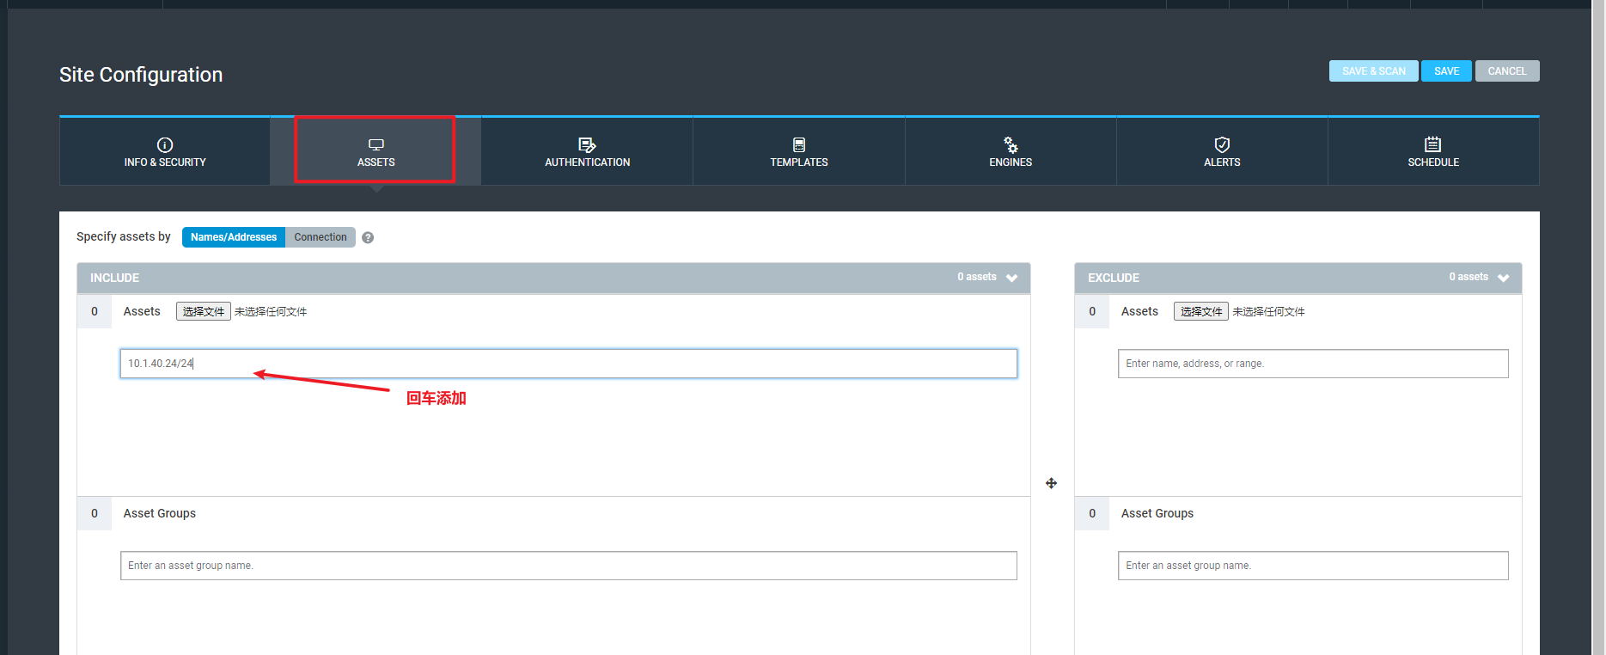This screenshot has width=1606, height=655.
Task: Click the 'Specify assets by' label
Action: coord(124,236)
